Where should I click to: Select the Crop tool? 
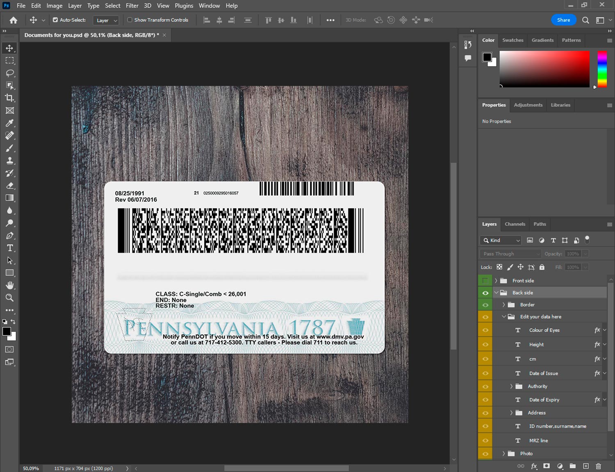pos(10,98)
